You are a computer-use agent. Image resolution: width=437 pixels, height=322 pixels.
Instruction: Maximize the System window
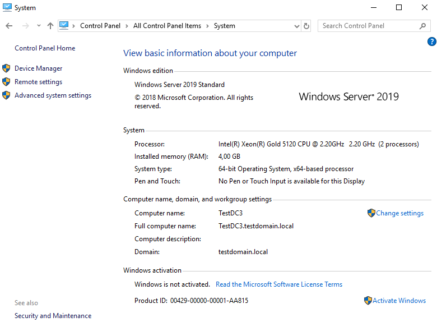[x=399, y=7]
